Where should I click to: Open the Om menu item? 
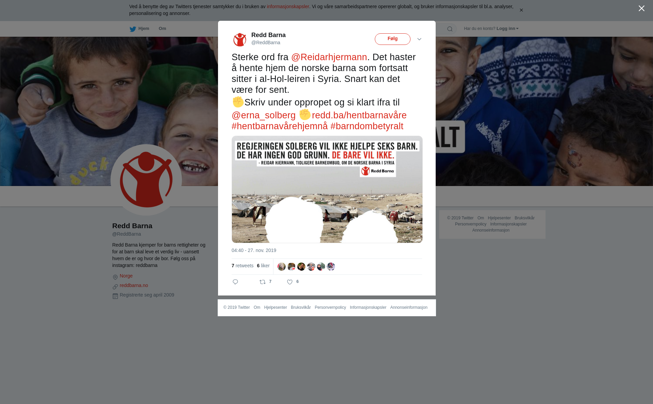tap(162, 29)
